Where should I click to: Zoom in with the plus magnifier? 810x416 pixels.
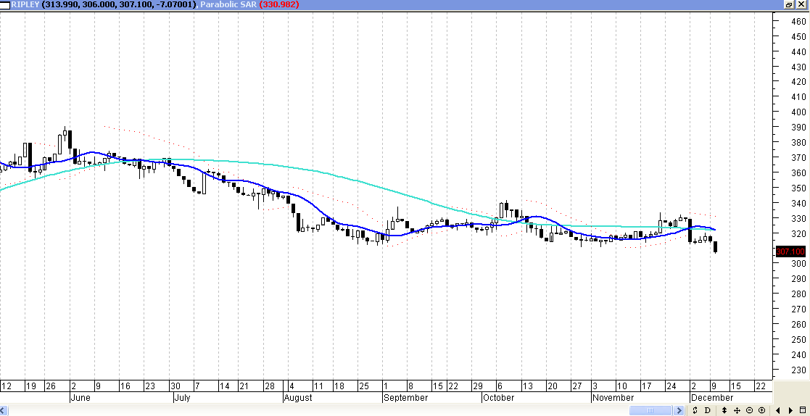(762, 410)
